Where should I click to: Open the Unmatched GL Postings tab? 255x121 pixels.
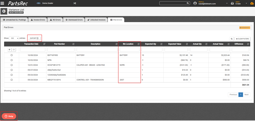click(x=14, y=20)
